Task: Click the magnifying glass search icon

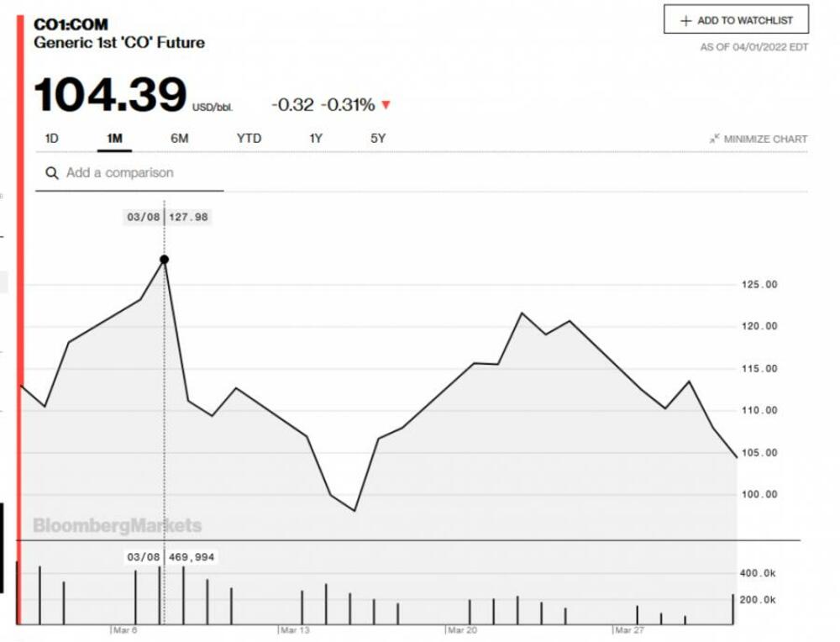Action: (52, 173)
